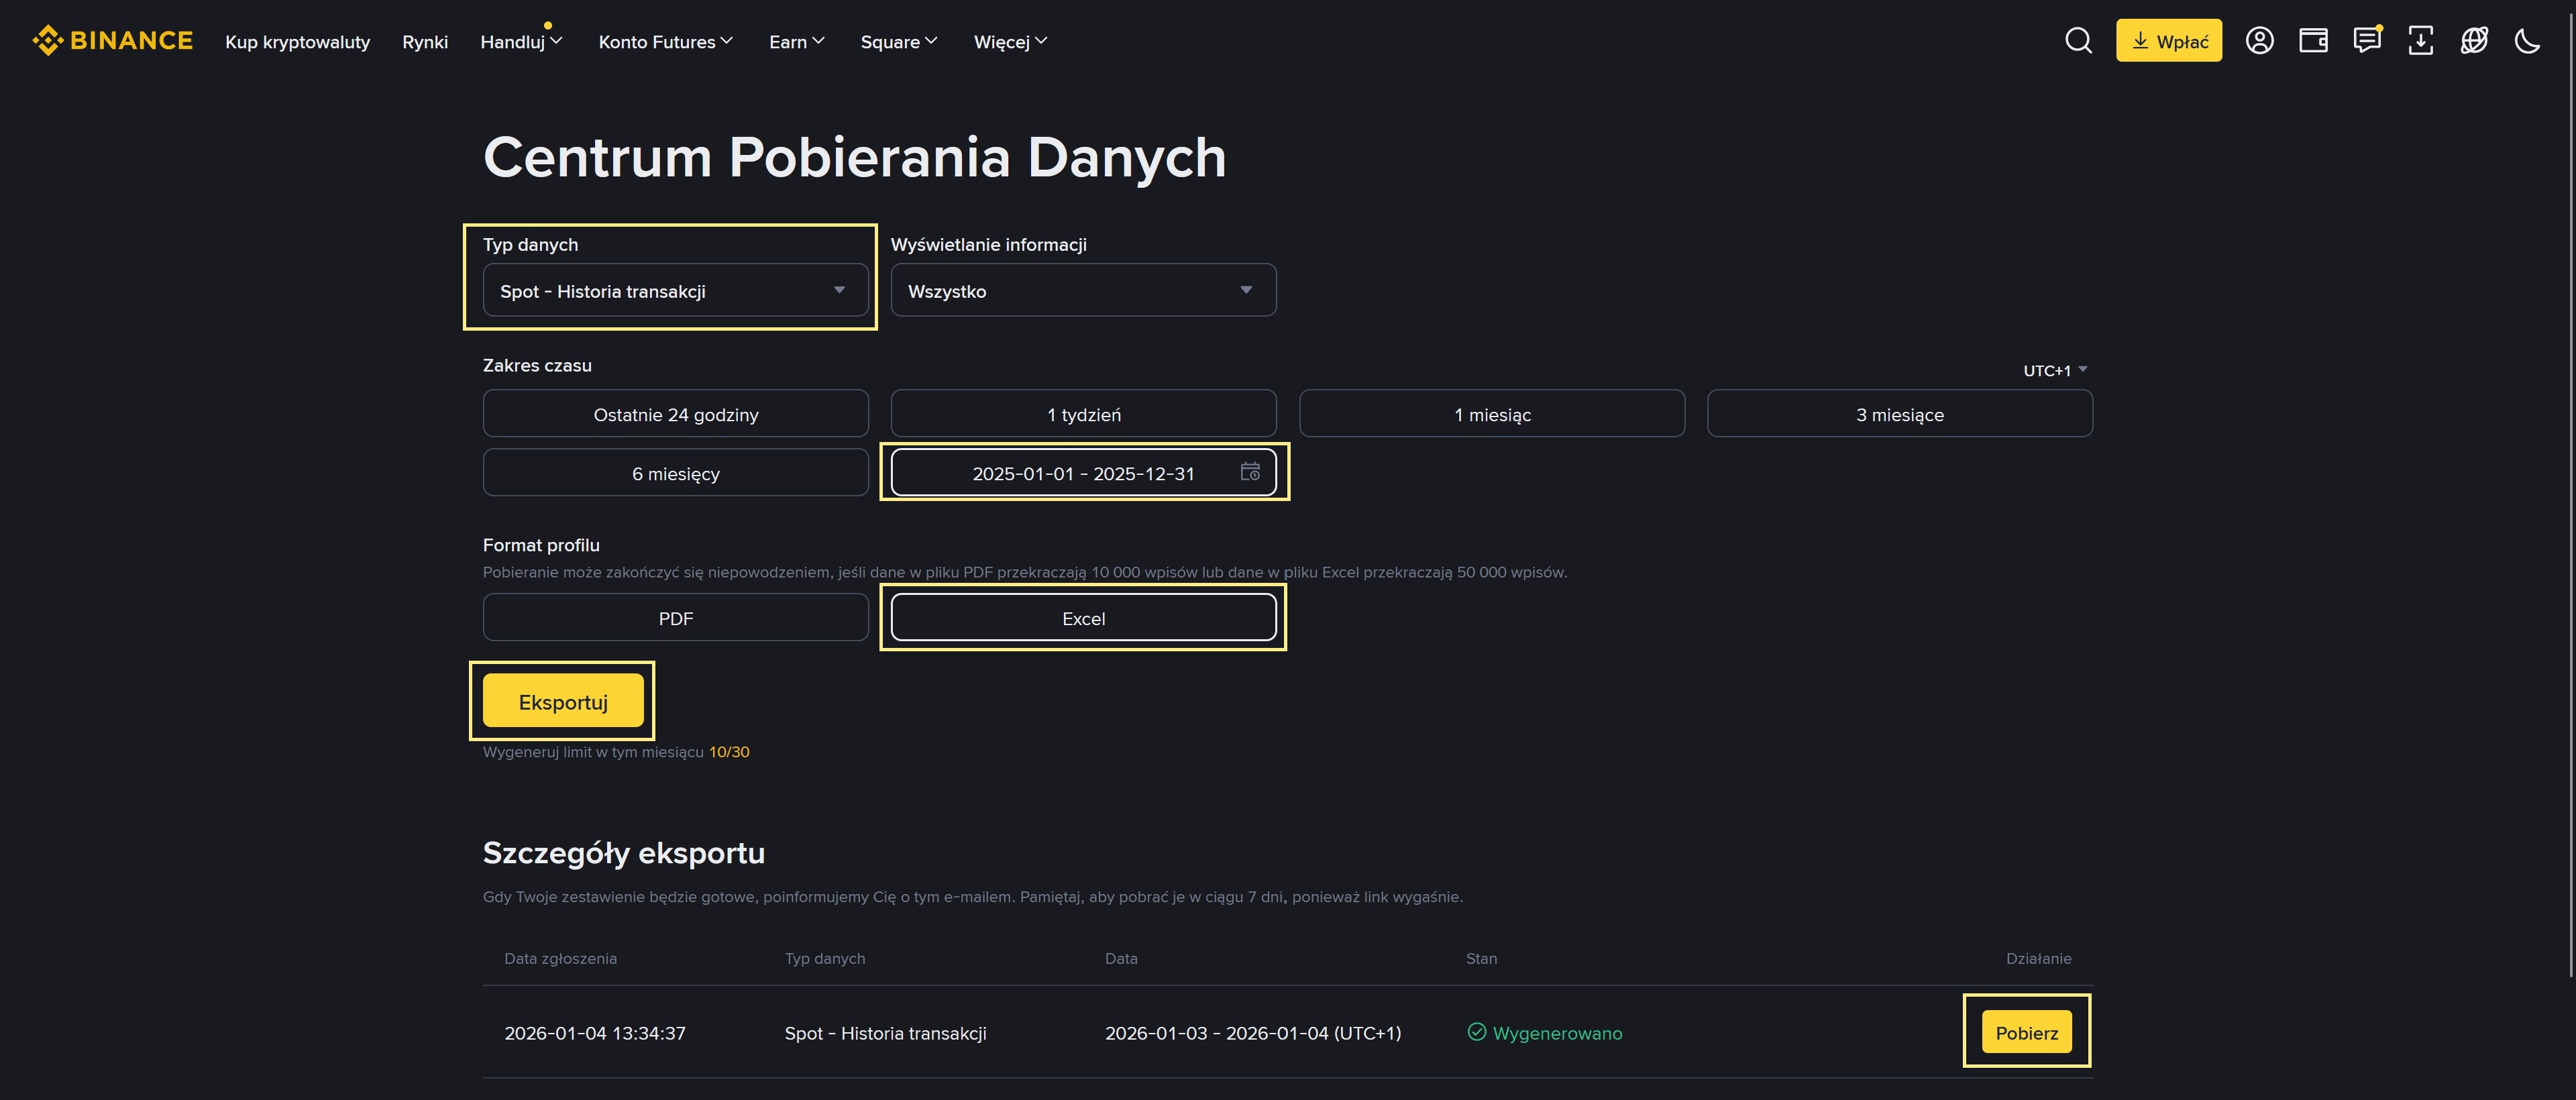Select the 1 tydzień time range
Screen dimensions: 2576x1100
pos(1083,413)
